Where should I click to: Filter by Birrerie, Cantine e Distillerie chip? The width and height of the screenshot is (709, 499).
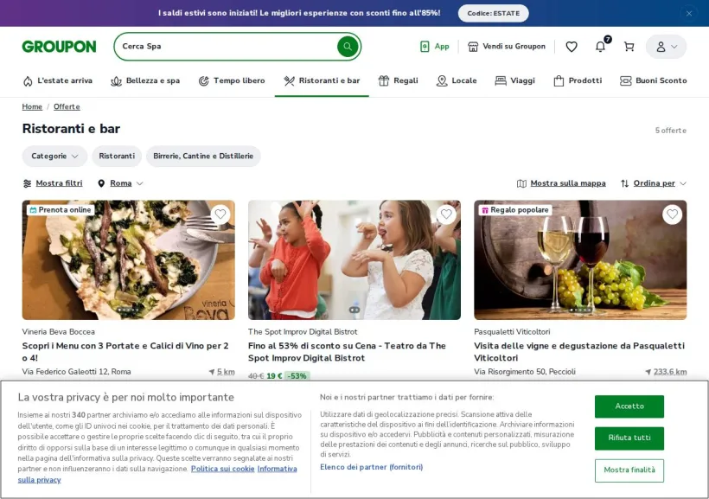click(x=203, y=156)
